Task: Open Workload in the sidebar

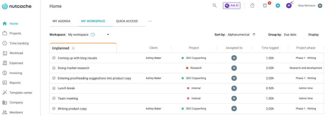Action: tap(16, 53)
